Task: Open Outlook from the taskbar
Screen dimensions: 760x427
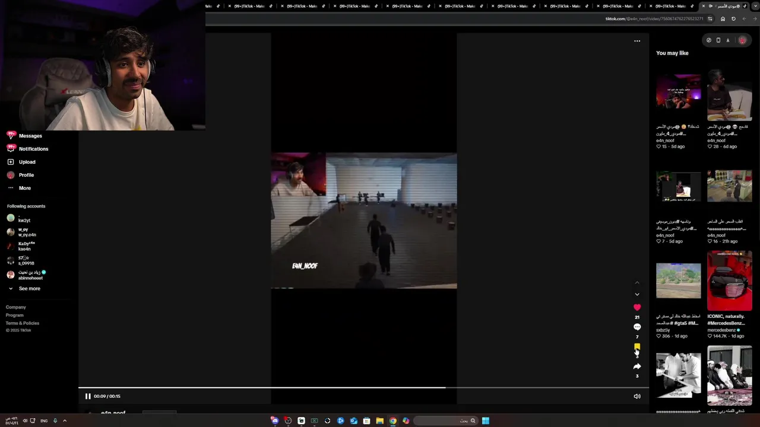Action: 354,421
